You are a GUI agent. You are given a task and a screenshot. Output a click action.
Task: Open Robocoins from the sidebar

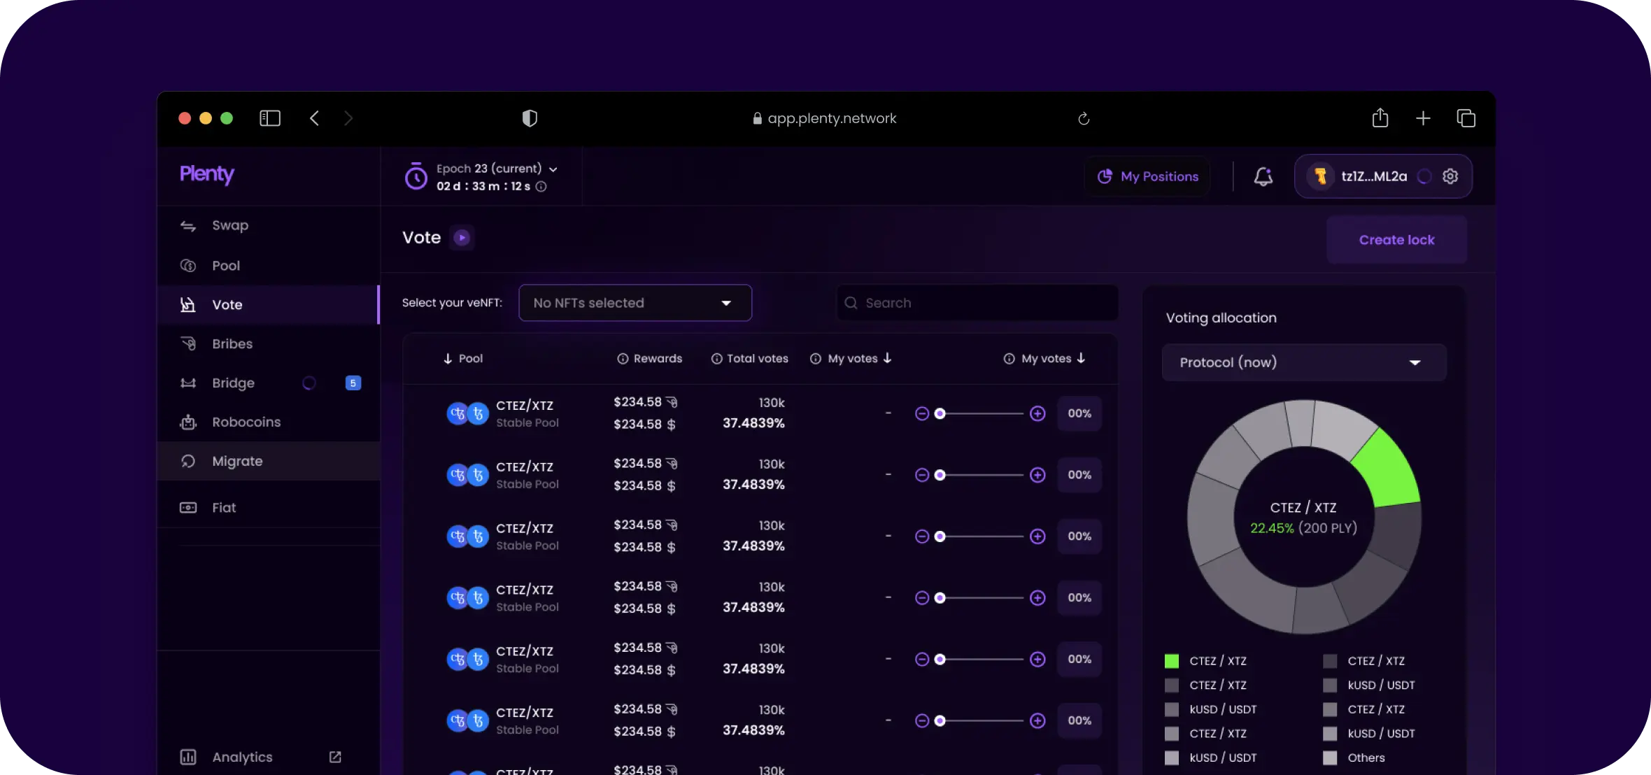tap(246, 422)
